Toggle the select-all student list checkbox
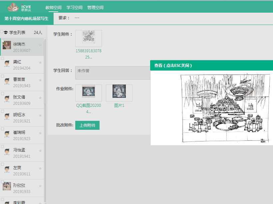 pos(2,32)
